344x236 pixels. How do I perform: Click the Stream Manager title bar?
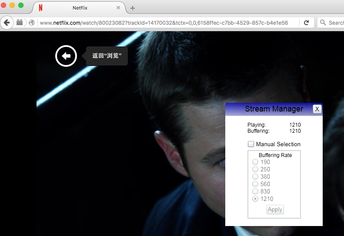pos(274,109)
